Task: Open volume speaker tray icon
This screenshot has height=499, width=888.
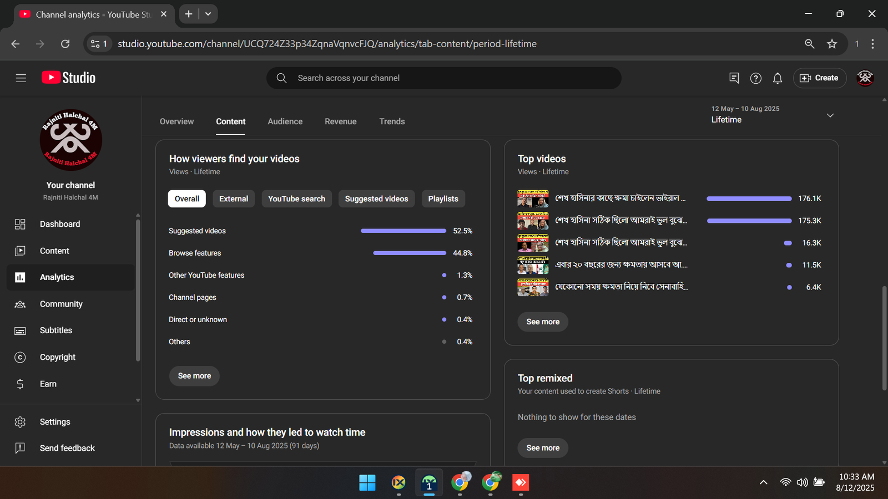Action: 802,482
